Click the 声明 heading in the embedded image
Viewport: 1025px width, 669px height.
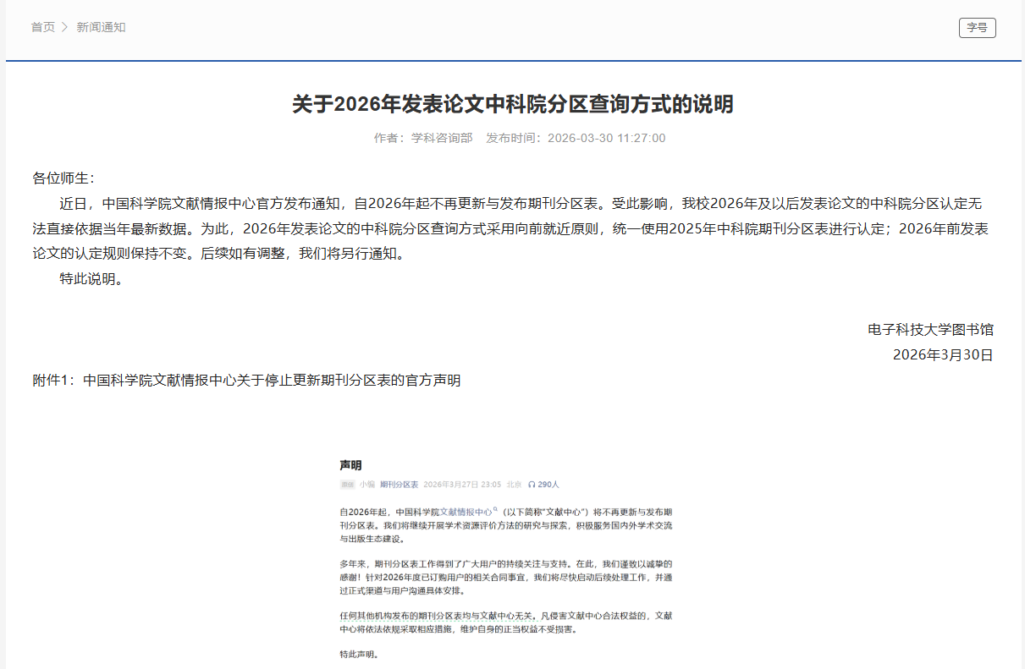[x=350, y=465]
